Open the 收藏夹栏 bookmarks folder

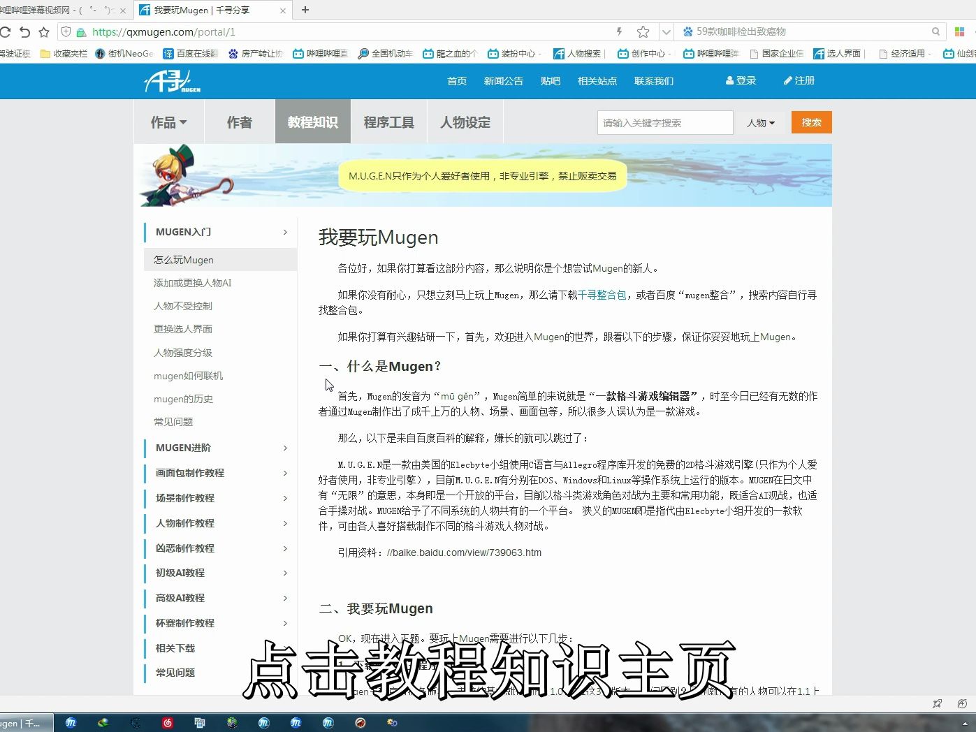click(64, 54)
